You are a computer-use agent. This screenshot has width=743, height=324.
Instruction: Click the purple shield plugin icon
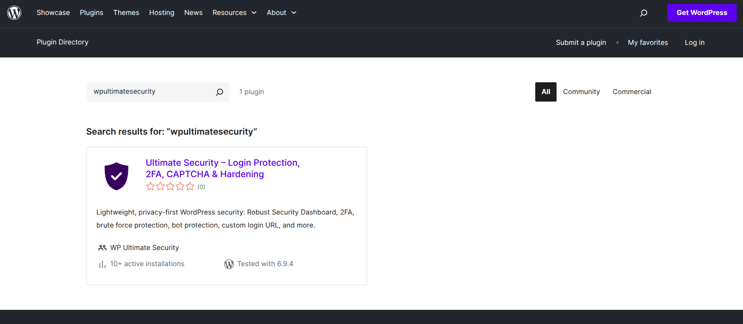click(x=116, y=176)
